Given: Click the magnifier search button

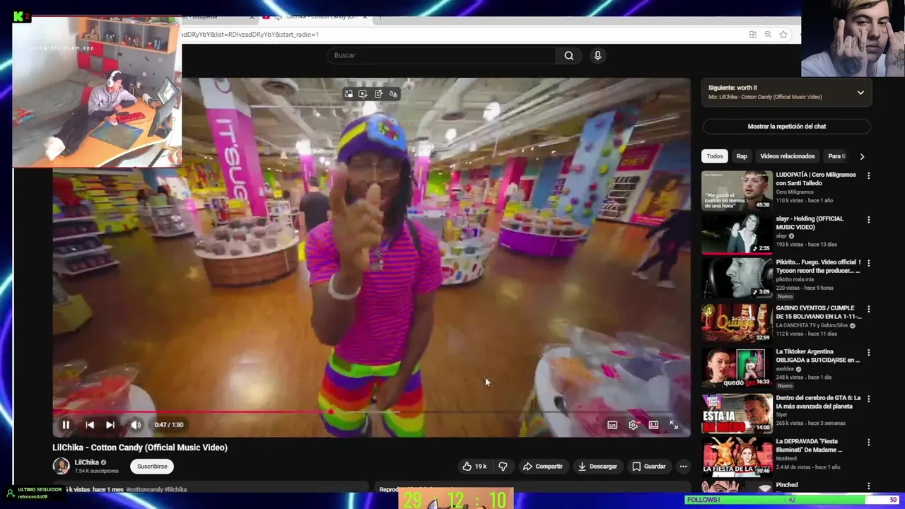Looking at the screenshot, I should [569, 55].
